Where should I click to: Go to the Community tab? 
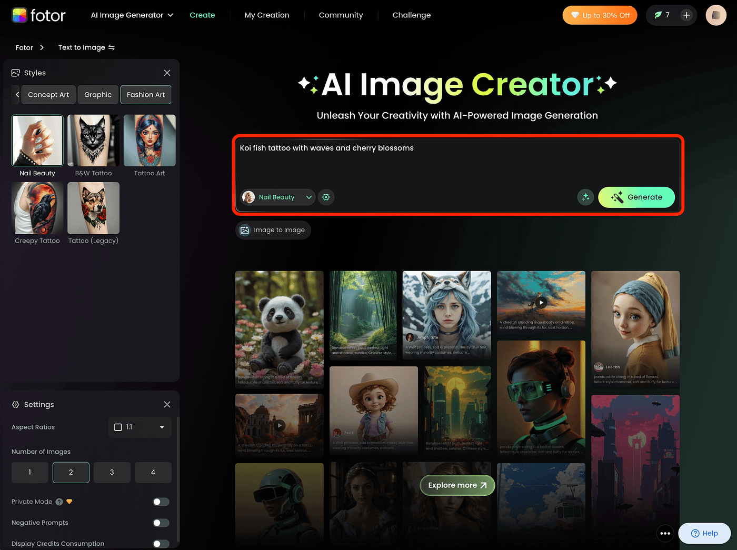coord(341,15)
